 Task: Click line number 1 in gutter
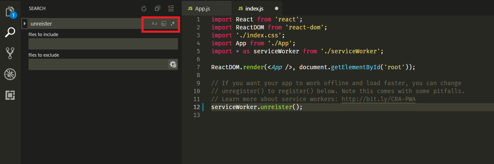(198, 20)
